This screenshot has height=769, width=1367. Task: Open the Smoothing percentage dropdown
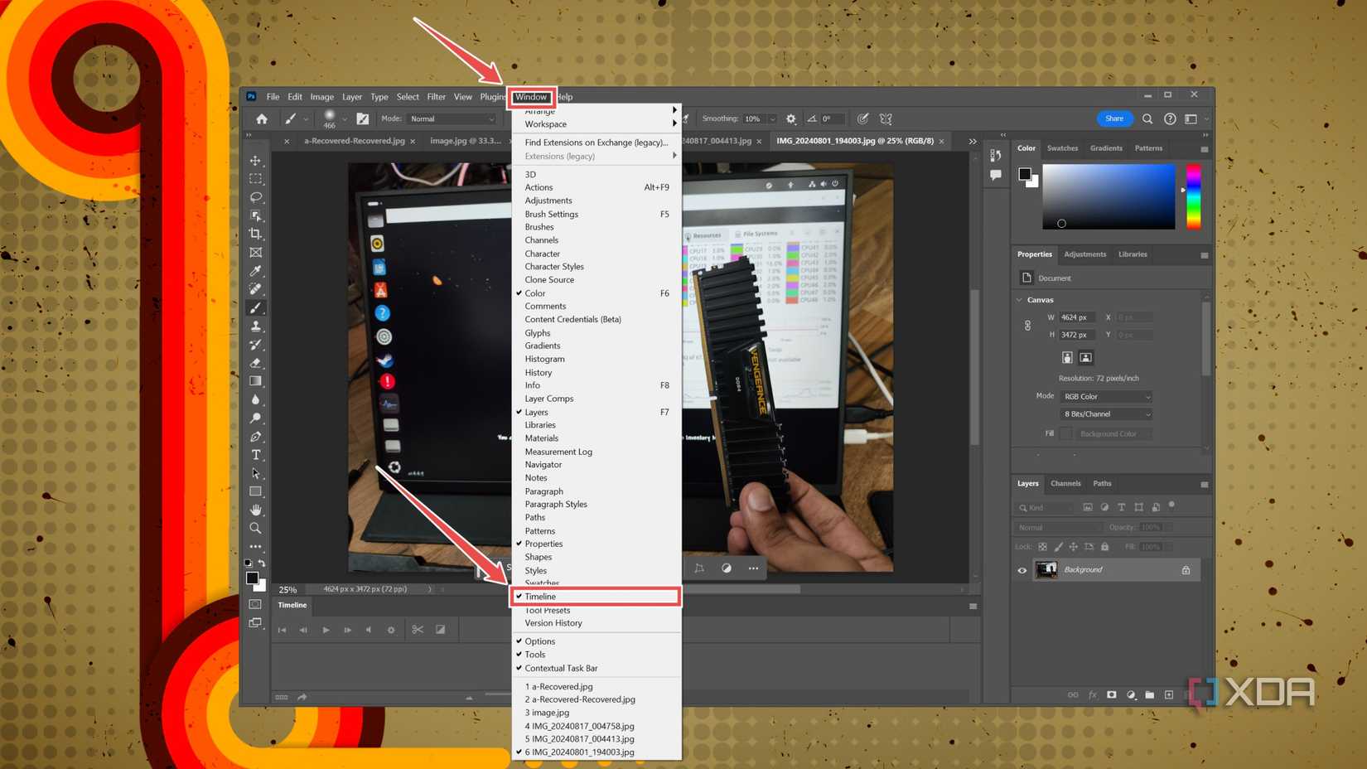772,118
